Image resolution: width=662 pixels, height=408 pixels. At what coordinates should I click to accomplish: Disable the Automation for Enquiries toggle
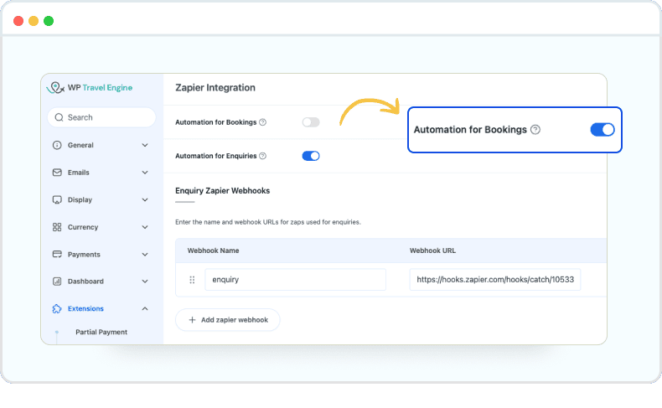click(311, 156)
